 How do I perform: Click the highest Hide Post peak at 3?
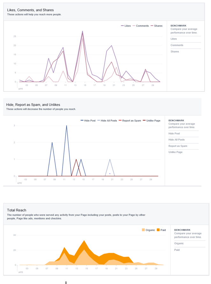tap(67, 126)
